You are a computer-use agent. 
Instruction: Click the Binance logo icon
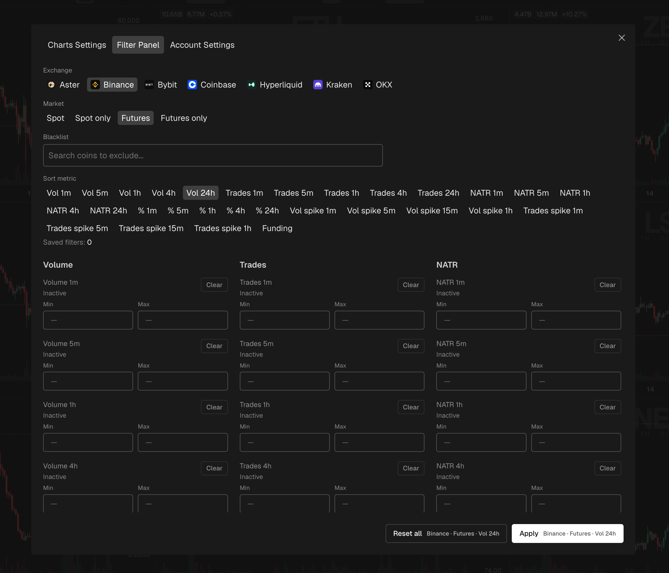pyautogui.click(x=95, y=85)
